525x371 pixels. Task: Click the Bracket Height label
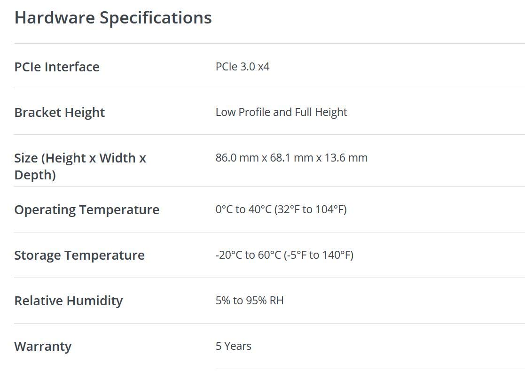click(60, 112)
